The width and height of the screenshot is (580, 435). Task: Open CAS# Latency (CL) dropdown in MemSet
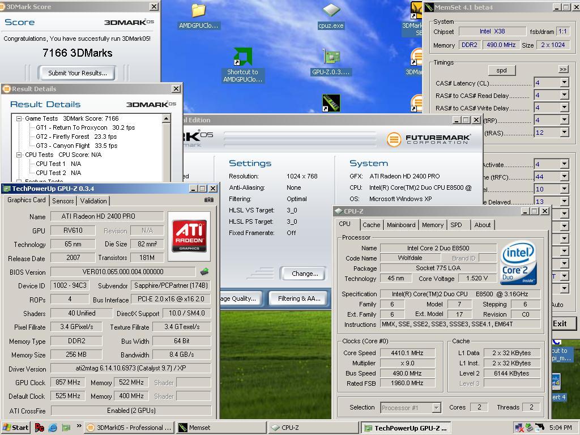[564, 83]
